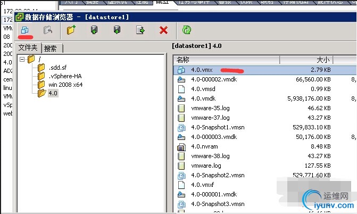Click the 4.0.vmdk disk icon

[x=181, y=98]
